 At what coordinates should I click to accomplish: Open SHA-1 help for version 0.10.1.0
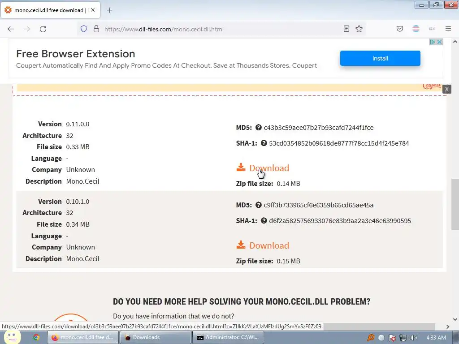pos(264,220)
